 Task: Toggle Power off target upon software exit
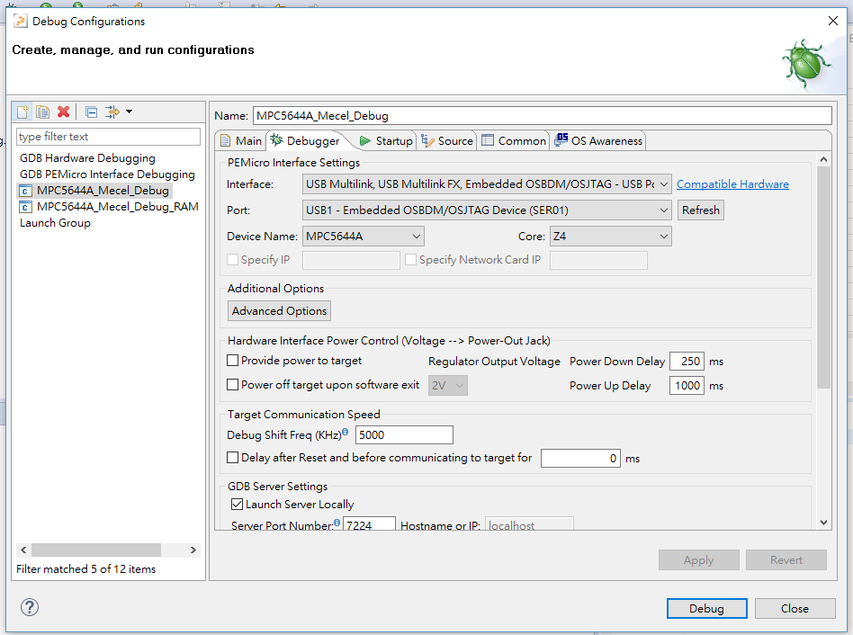coord(233,385)
